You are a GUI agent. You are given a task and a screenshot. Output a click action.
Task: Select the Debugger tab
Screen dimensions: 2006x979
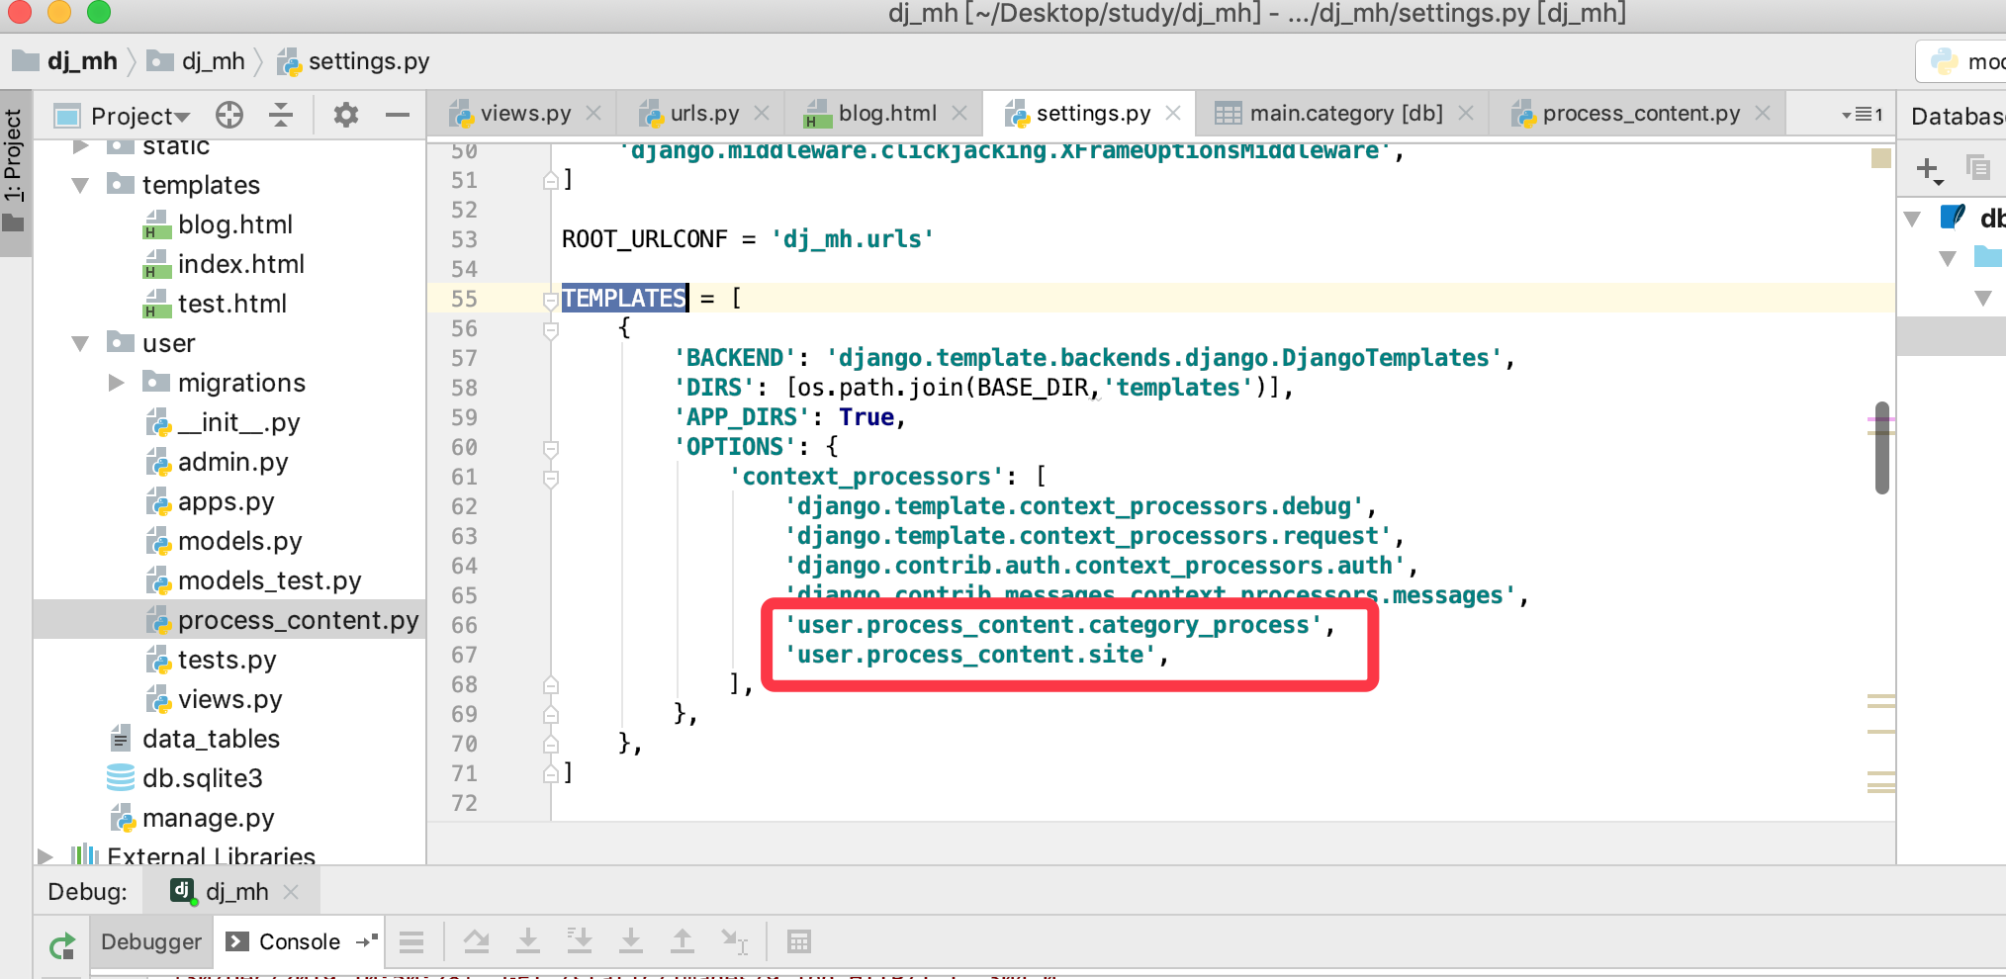[x=151, y=942]
